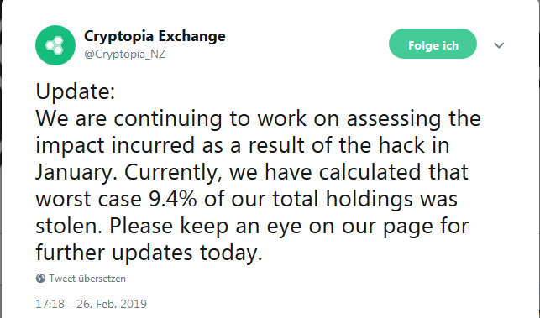Click the word Exchange in the account name
This screenshot has height=318, width=540.
coord(191,36)
